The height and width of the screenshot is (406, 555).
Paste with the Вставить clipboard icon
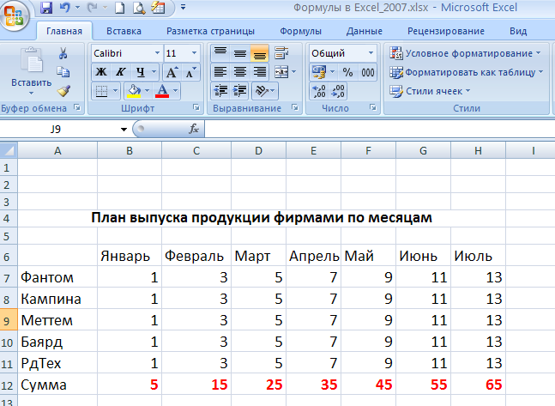point(31,61)
